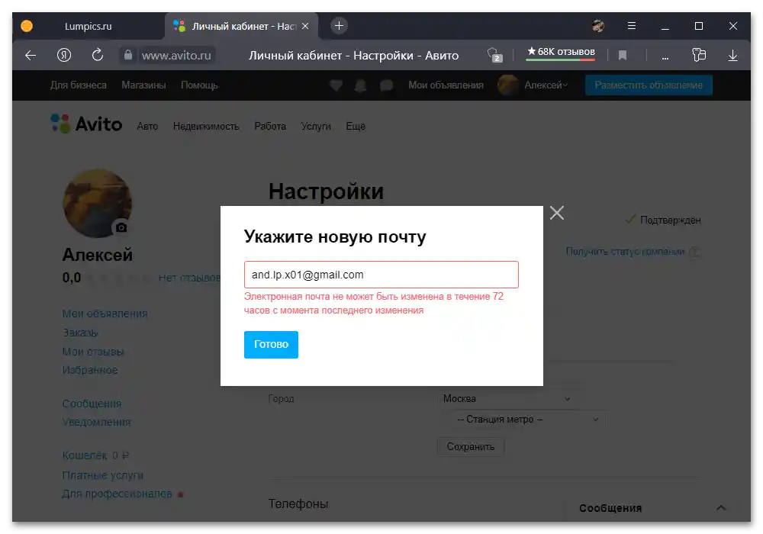Open the extensions shield icon with badge 2
This screenshot has height=534, width=763.
point(494,55)
